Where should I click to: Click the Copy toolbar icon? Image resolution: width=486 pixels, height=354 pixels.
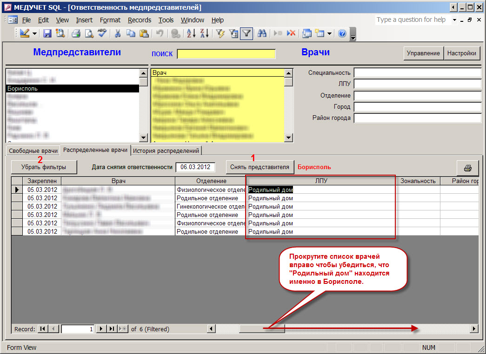[x=131, y=33]
